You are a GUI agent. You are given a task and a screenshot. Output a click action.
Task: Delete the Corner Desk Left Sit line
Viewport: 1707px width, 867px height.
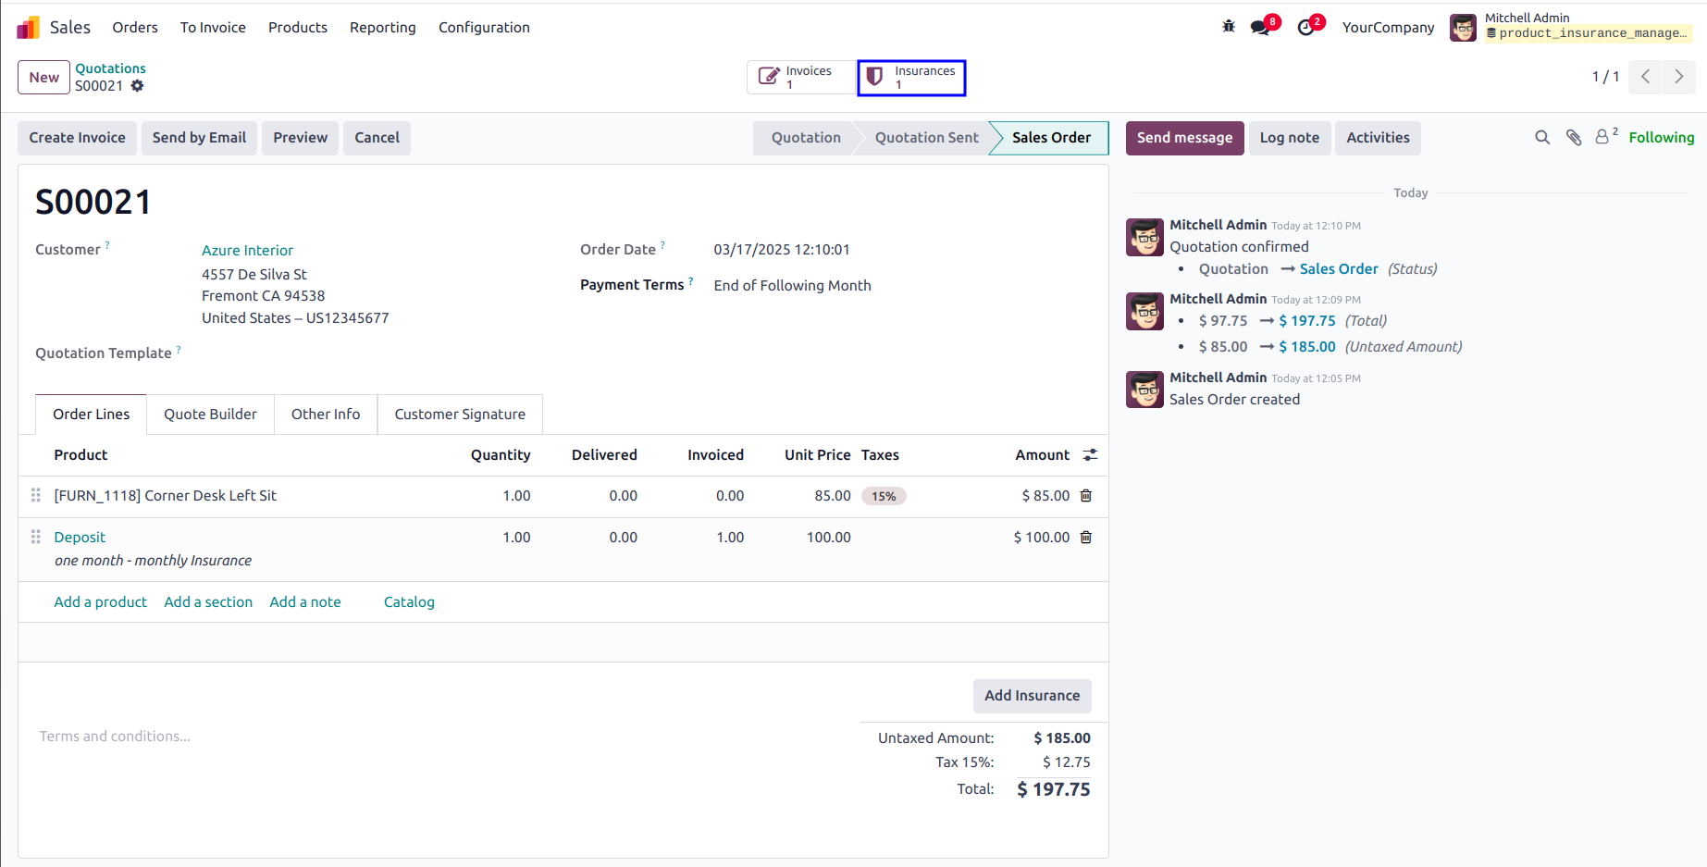click(1086, 496)
